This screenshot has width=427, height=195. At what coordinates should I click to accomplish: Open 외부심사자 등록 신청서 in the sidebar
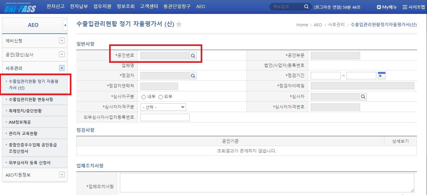(30, 163)
